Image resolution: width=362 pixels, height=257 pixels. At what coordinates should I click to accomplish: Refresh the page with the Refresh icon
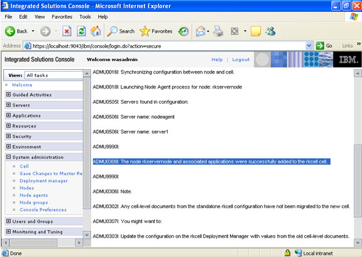tap(81, 31)
